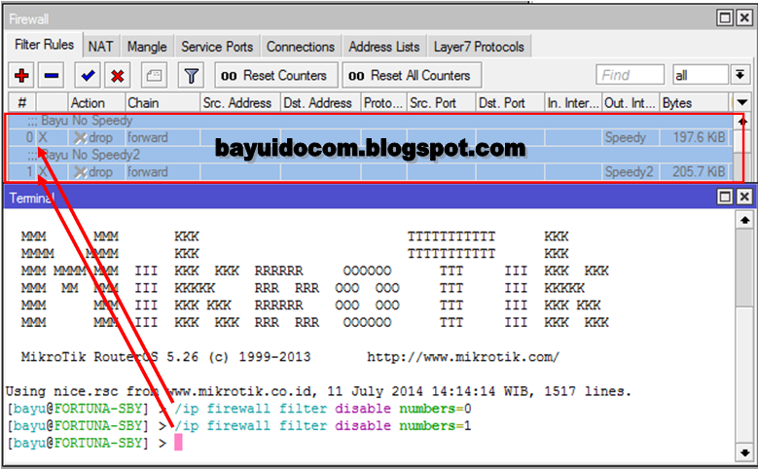Select the 197.6 KiB bytes cell
The image size is (758, 469).
pyautogui.click(x=694, y=138)
